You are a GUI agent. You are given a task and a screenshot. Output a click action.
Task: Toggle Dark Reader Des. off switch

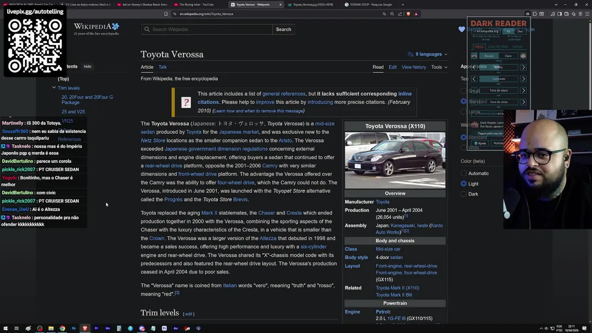click(520, 31)
